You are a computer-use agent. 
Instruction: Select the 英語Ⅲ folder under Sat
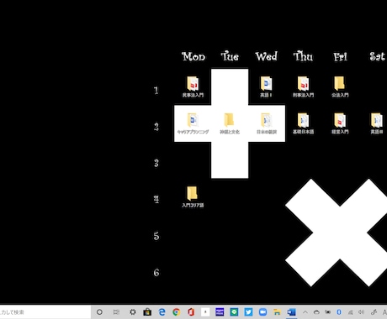click(377, 123)
